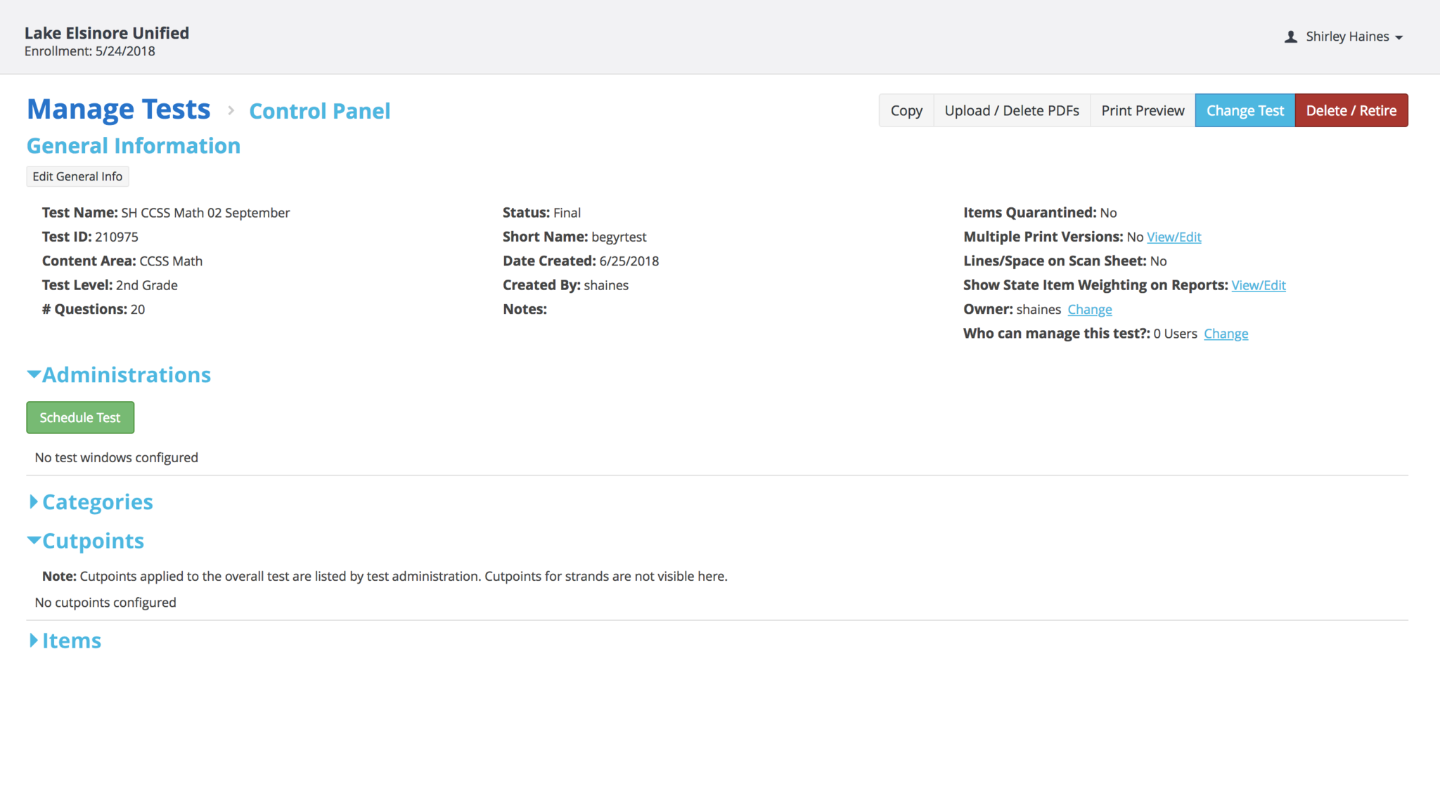Collapse the Cutpoints section triangle
This screenshot has width=1440, height=793.
coord(33,541)
